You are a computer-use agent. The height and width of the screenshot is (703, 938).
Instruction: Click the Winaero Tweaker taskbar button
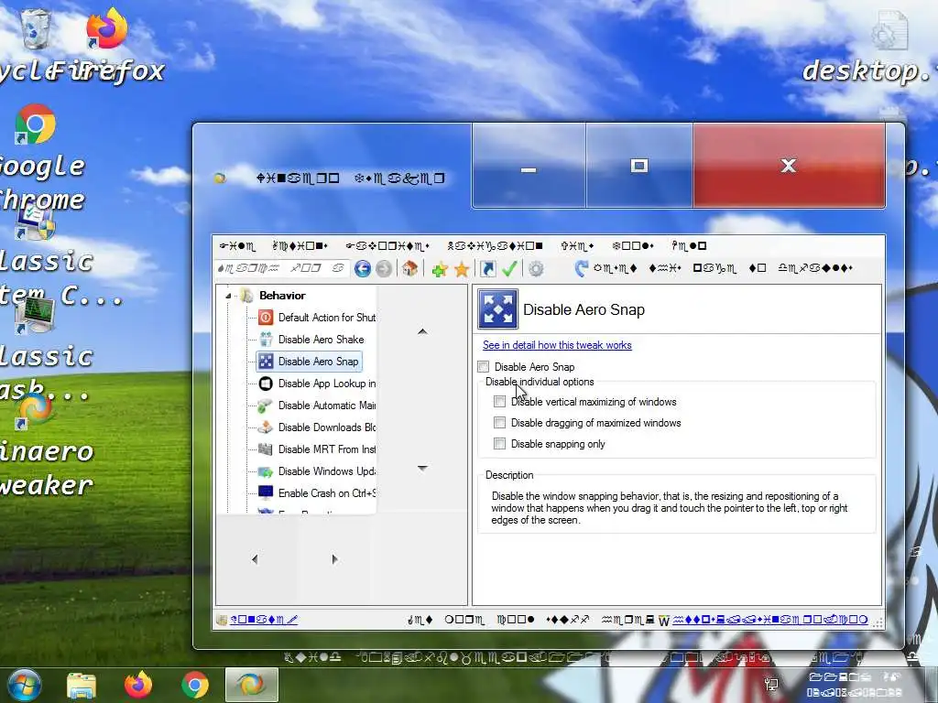pos(252,685)
